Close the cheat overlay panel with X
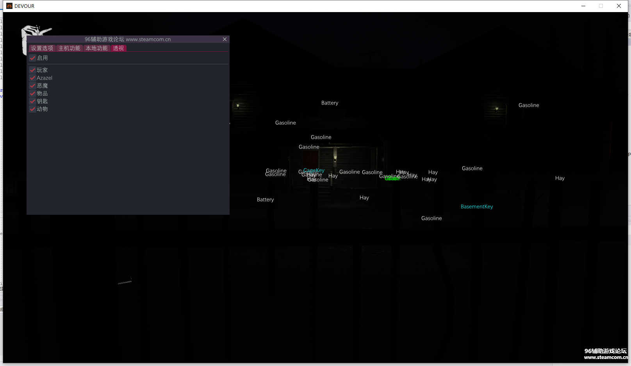Screen dimensions: 631x366 225,39
